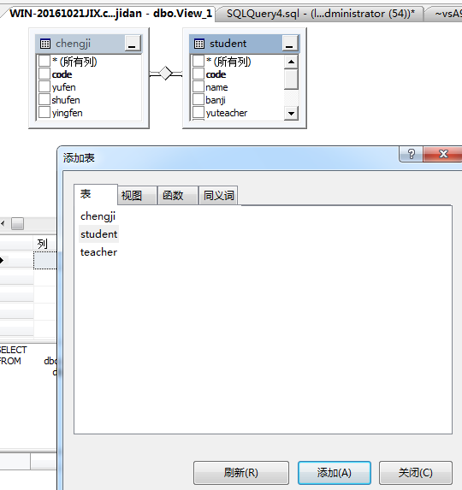This screenshot has width=462, height=490.
Task: Select the join diamond between chengji and student
Action: click(166, 74)
